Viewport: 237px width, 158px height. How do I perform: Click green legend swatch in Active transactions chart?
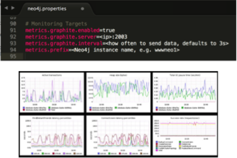pos(49,108)
